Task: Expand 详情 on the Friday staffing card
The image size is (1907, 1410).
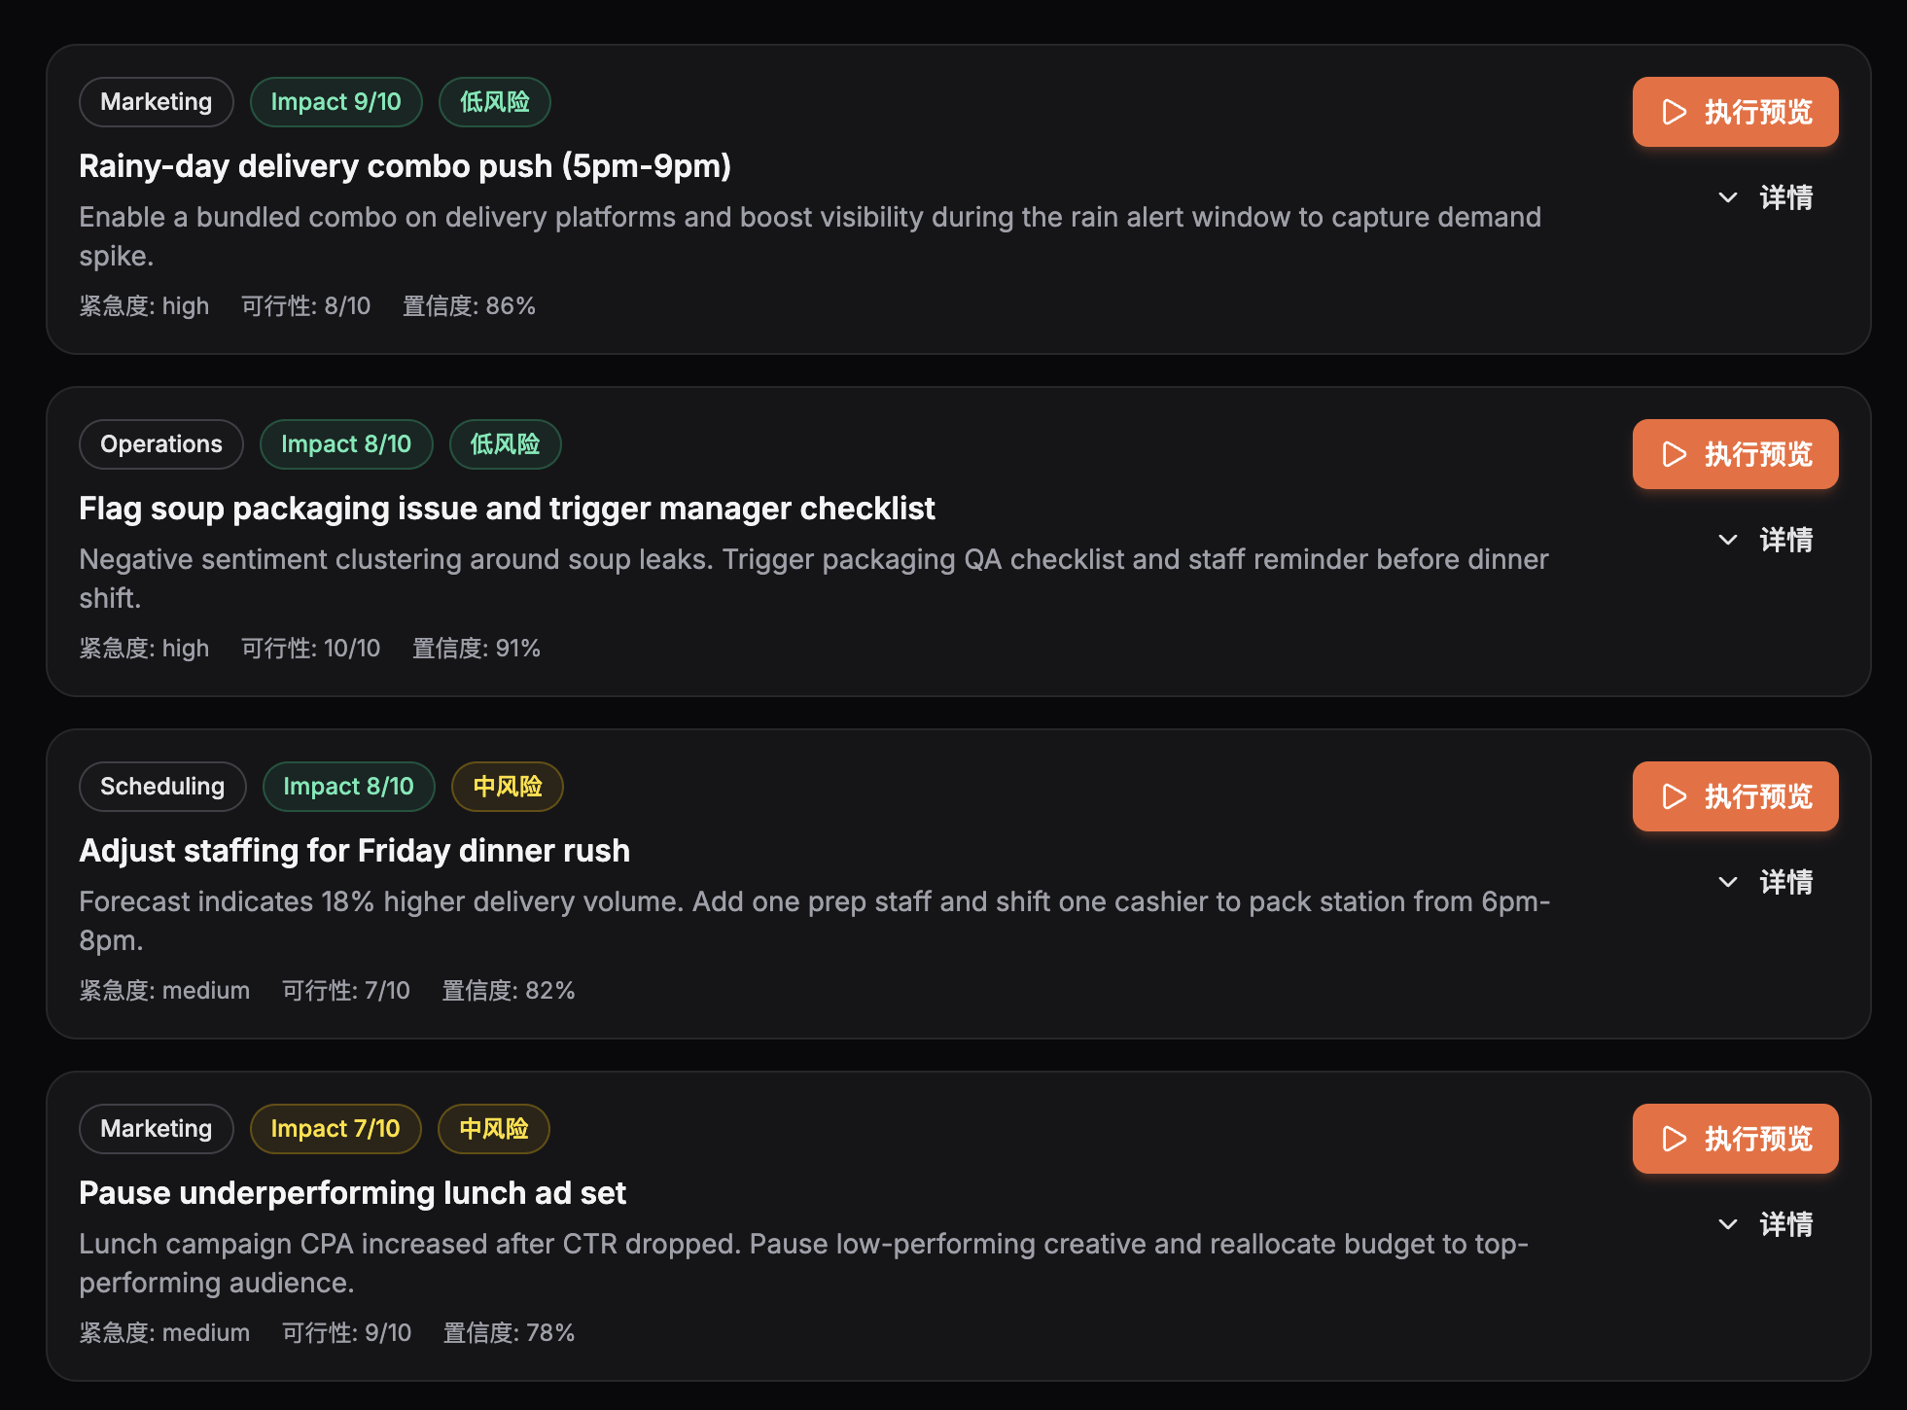Action: coord(1765,883)
